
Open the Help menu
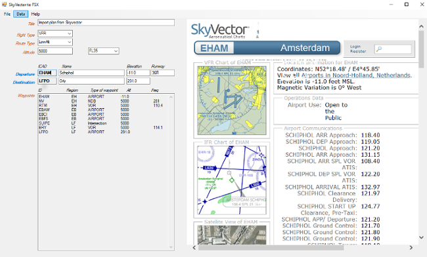click(35, 14)
